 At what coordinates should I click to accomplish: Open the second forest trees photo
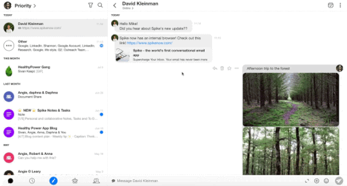[291, 151]
